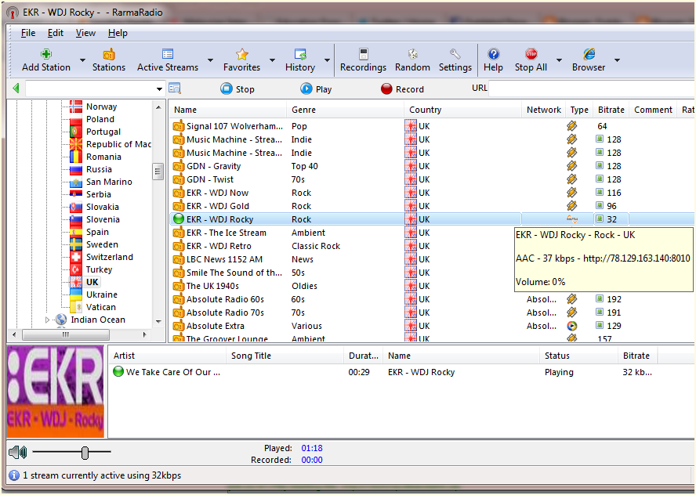The height and width of the screenshot is (495, 696).
Task: Open the Active Streams toolbar icon
Action: click(168, 54)
